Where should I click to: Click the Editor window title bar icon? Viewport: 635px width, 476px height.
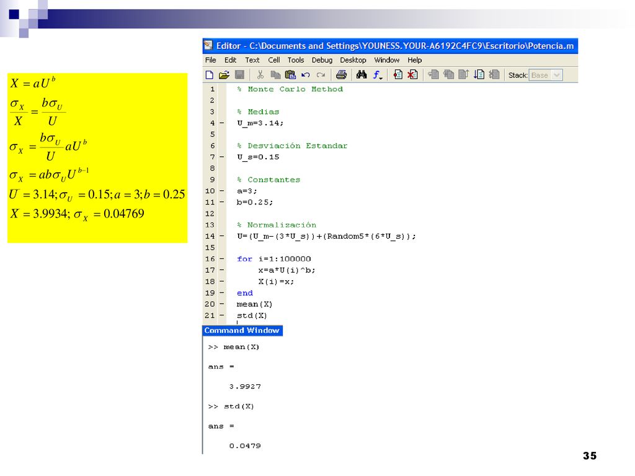tap(208, 45)
